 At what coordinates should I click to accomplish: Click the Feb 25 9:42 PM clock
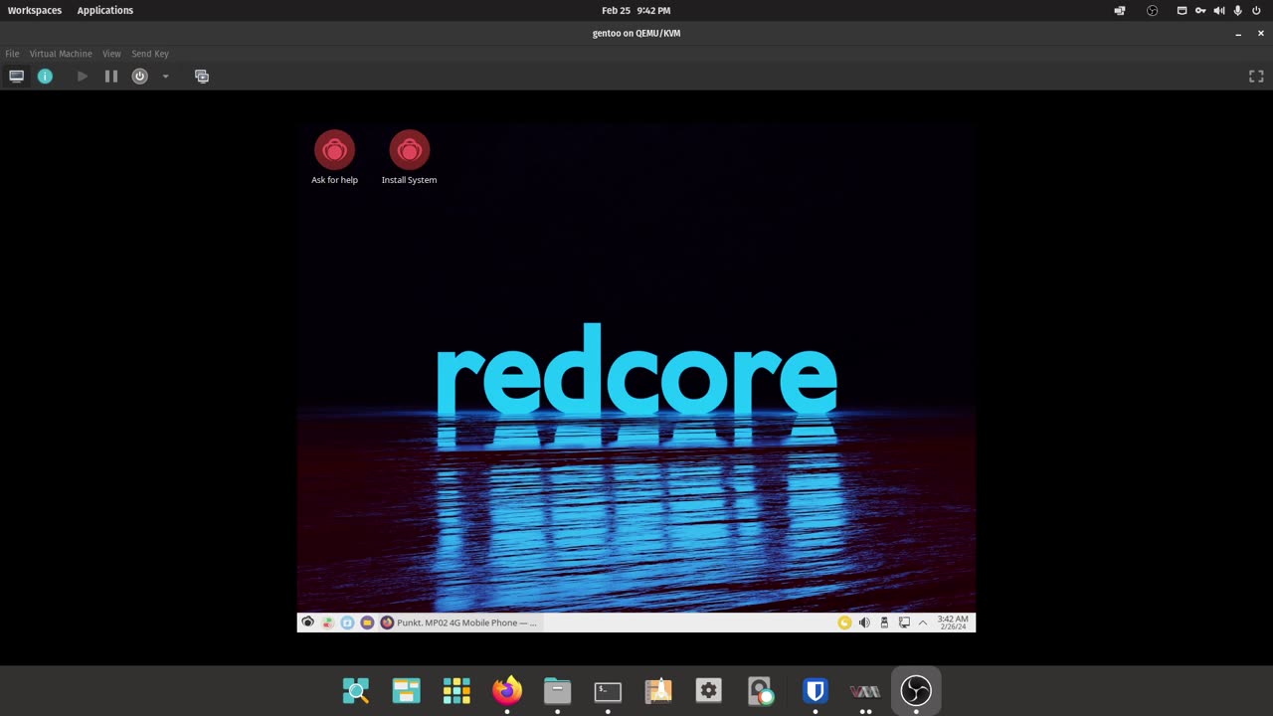click(x=636, y=10)
